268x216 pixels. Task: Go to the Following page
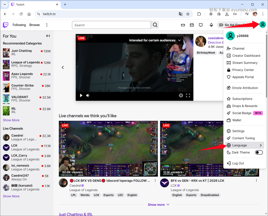[19, 25]
